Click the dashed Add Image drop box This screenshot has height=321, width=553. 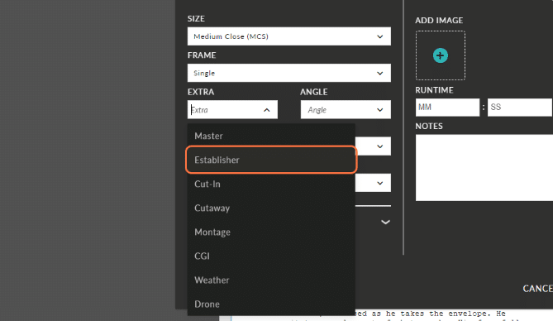tap(440, 55)
